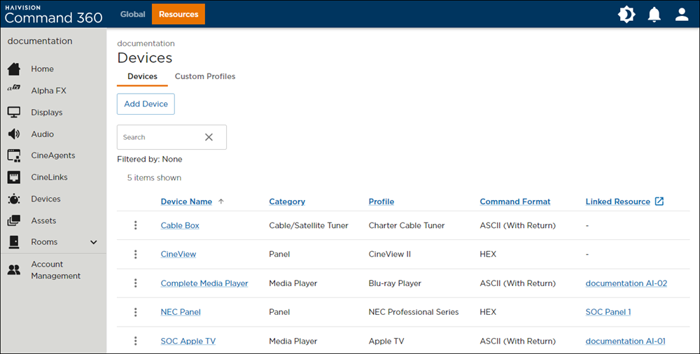Click the Home icon in sidebar

14,69
